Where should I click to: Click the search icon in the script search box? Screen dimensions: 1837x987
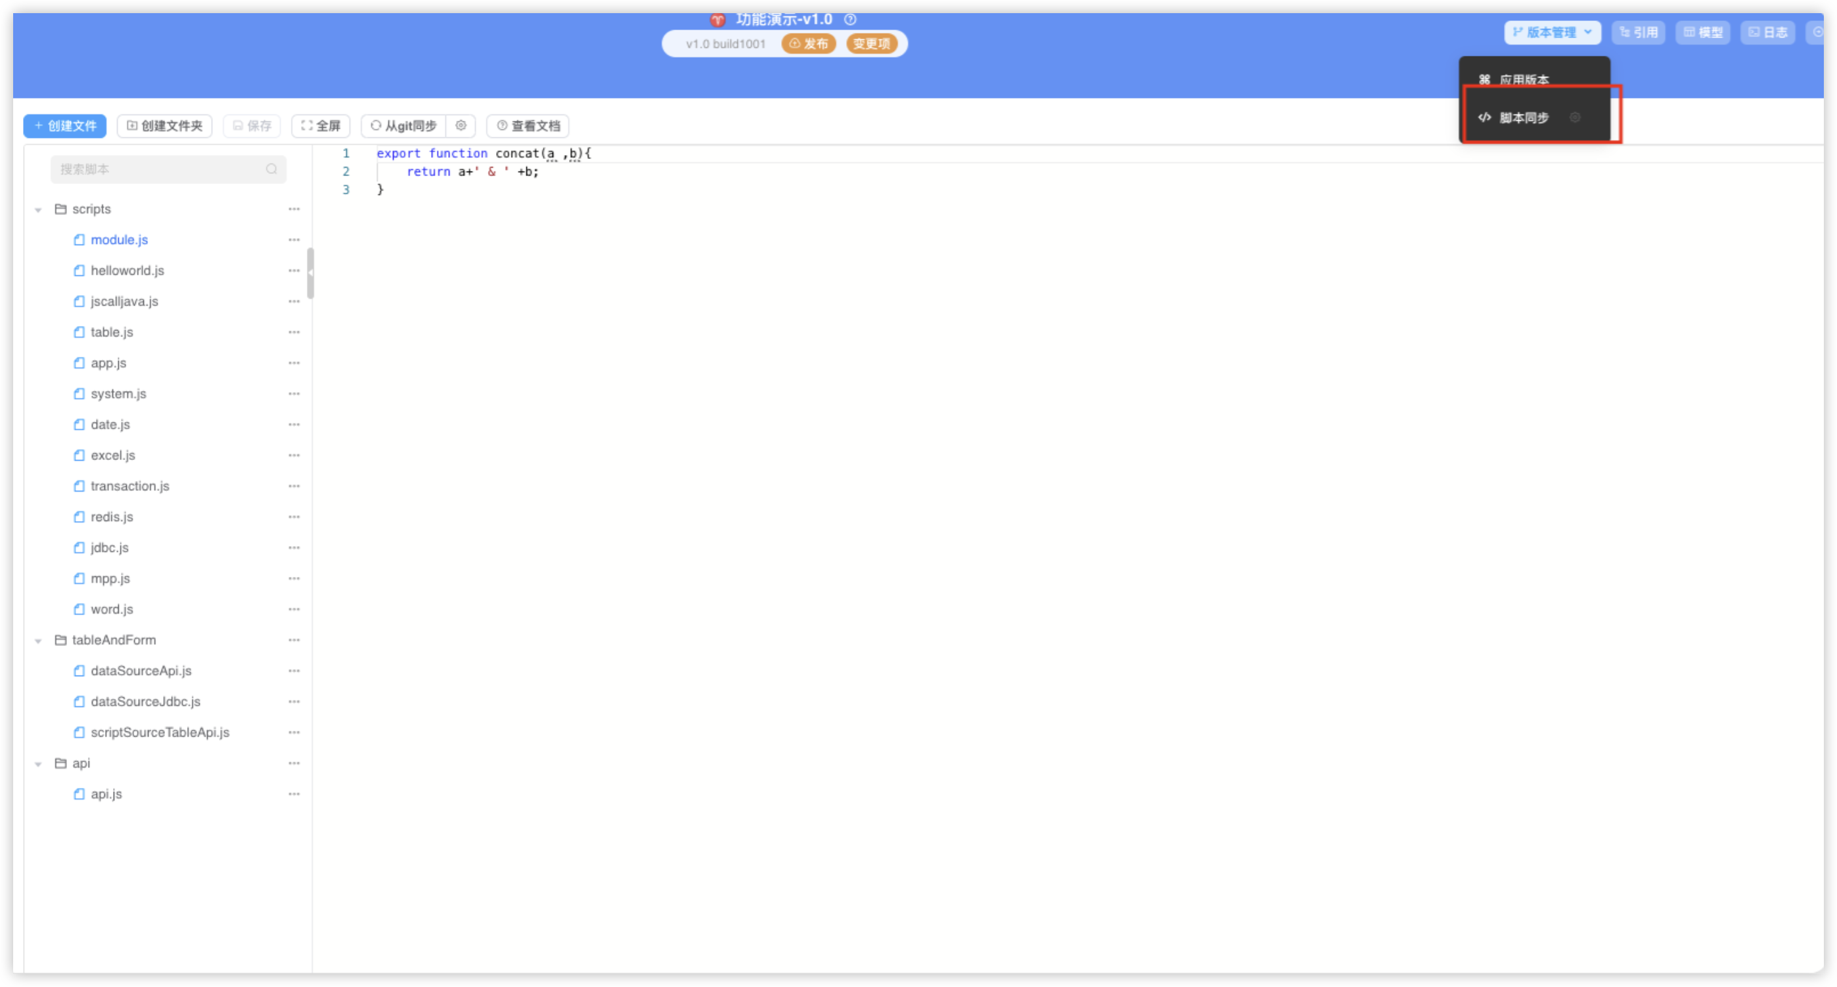pyautogui.click(x=272, y=169)
